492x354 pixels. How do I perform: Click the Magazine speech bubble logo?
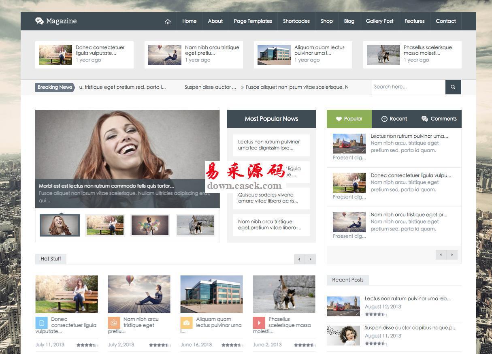click(x=39, y=21)
